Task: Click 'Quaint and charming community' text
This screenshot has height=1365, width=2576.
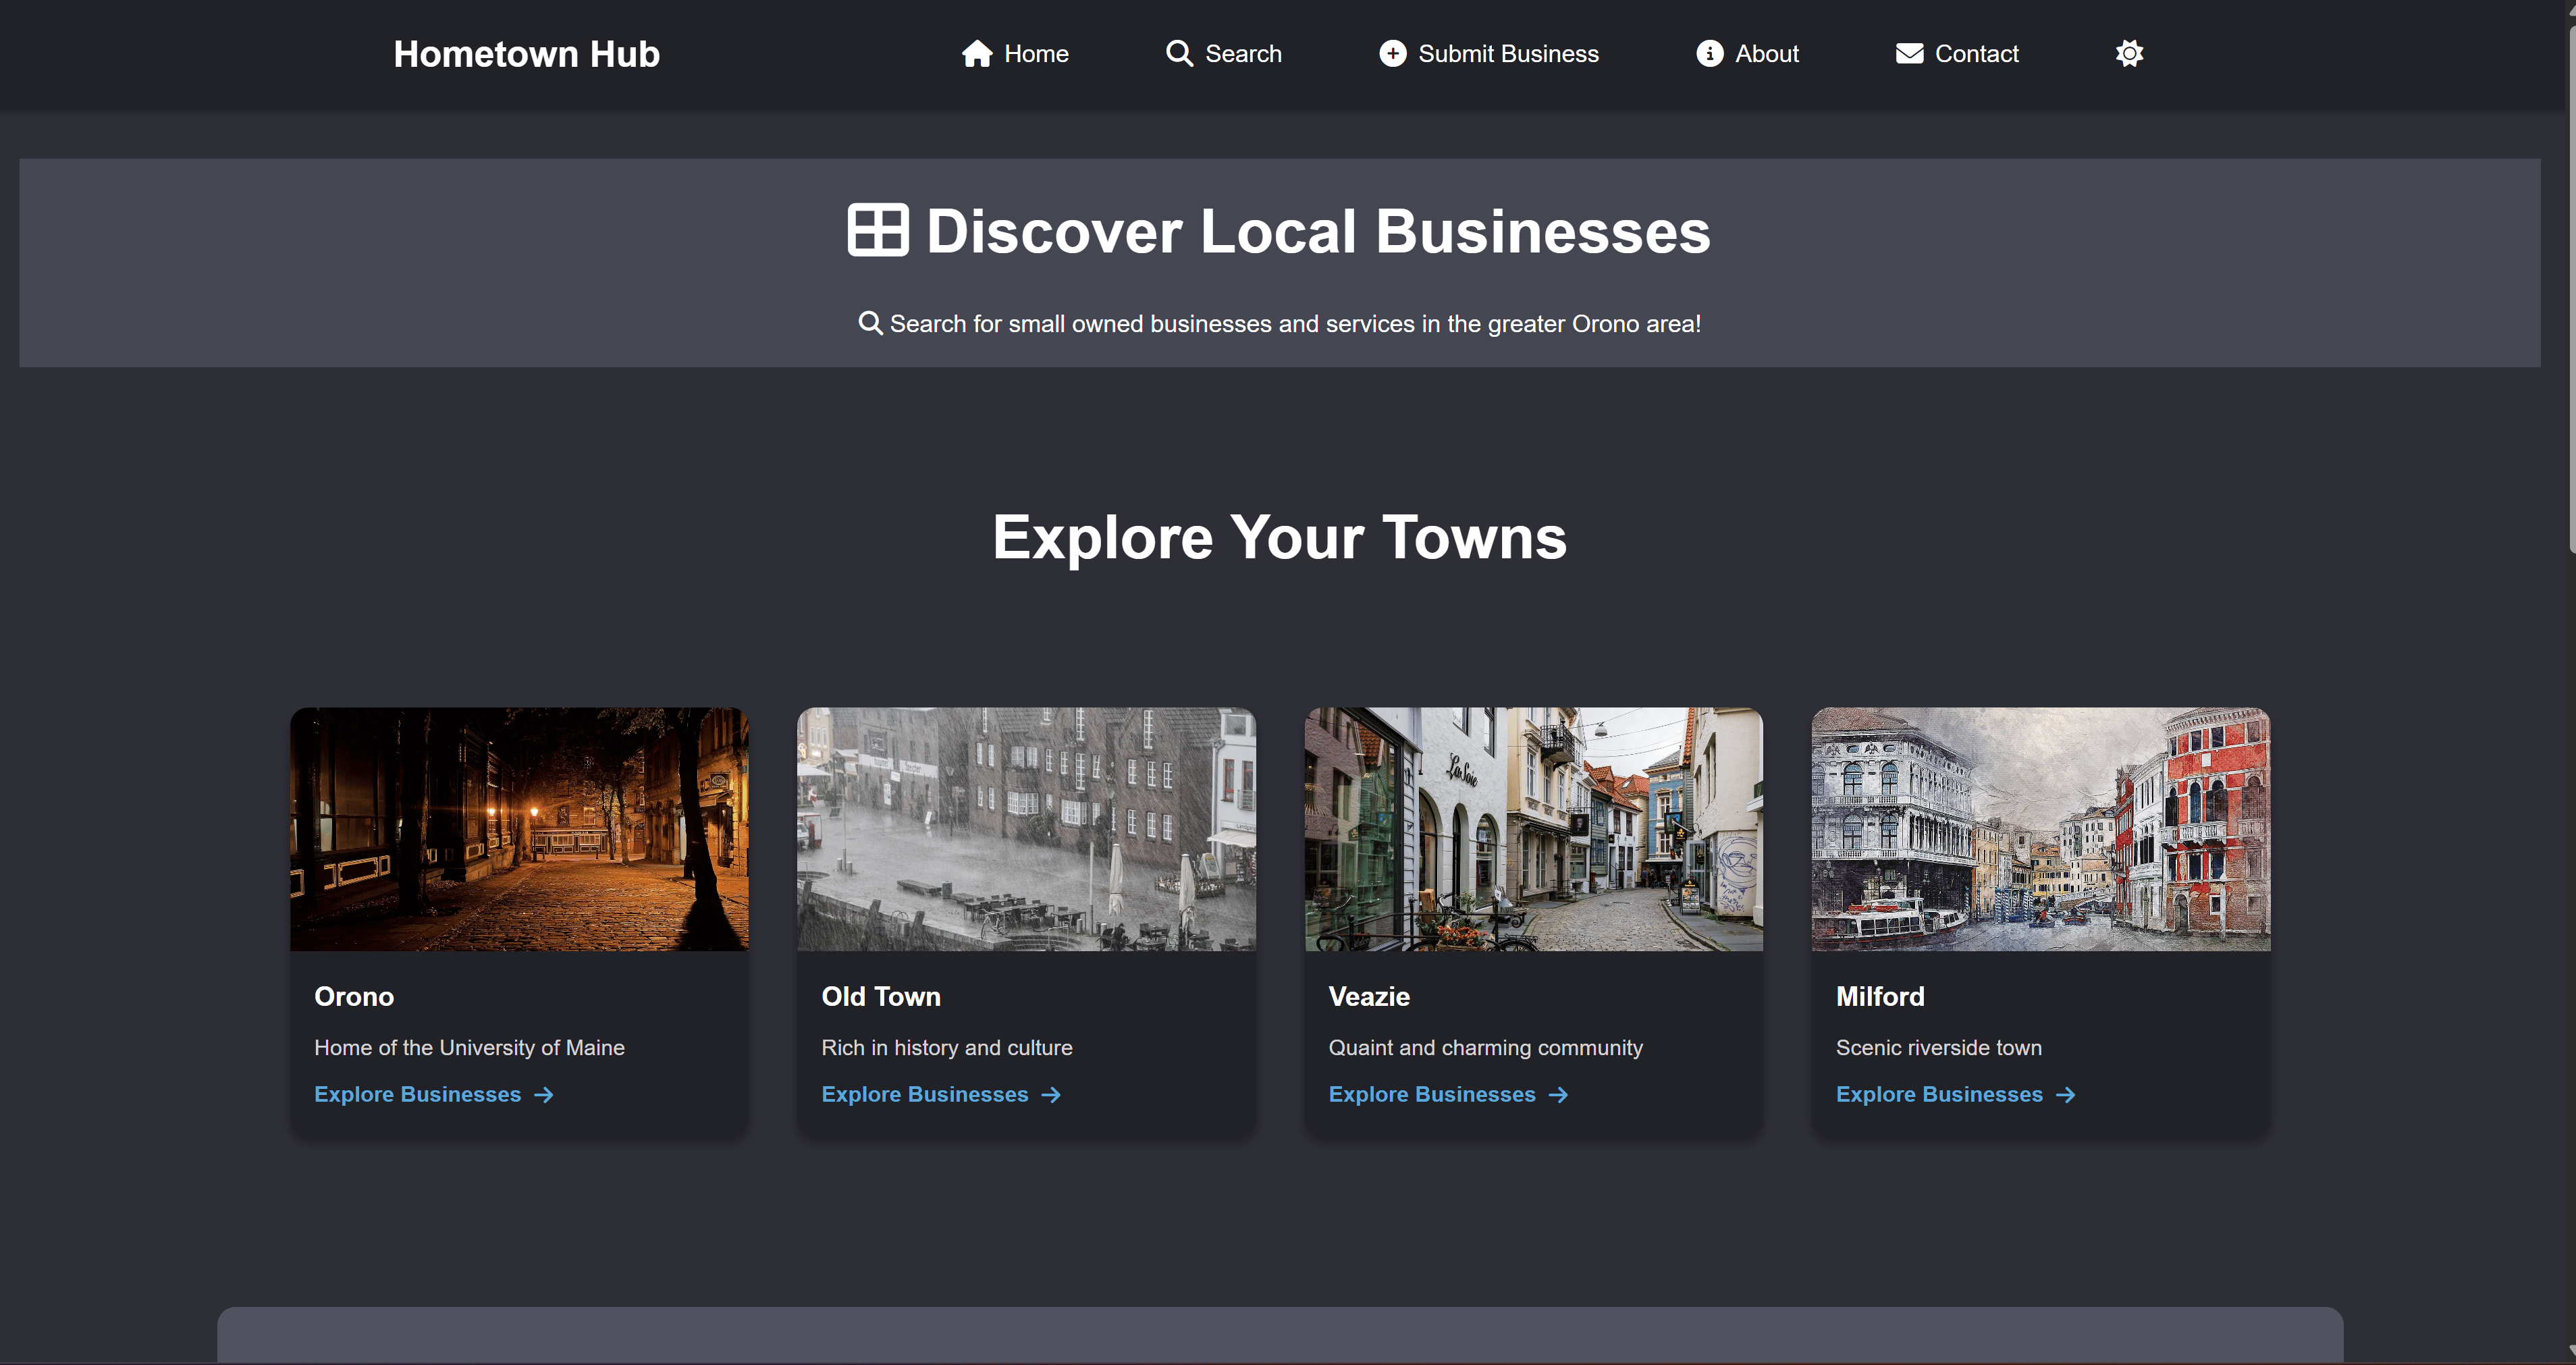Action: pos(1485,1048)
